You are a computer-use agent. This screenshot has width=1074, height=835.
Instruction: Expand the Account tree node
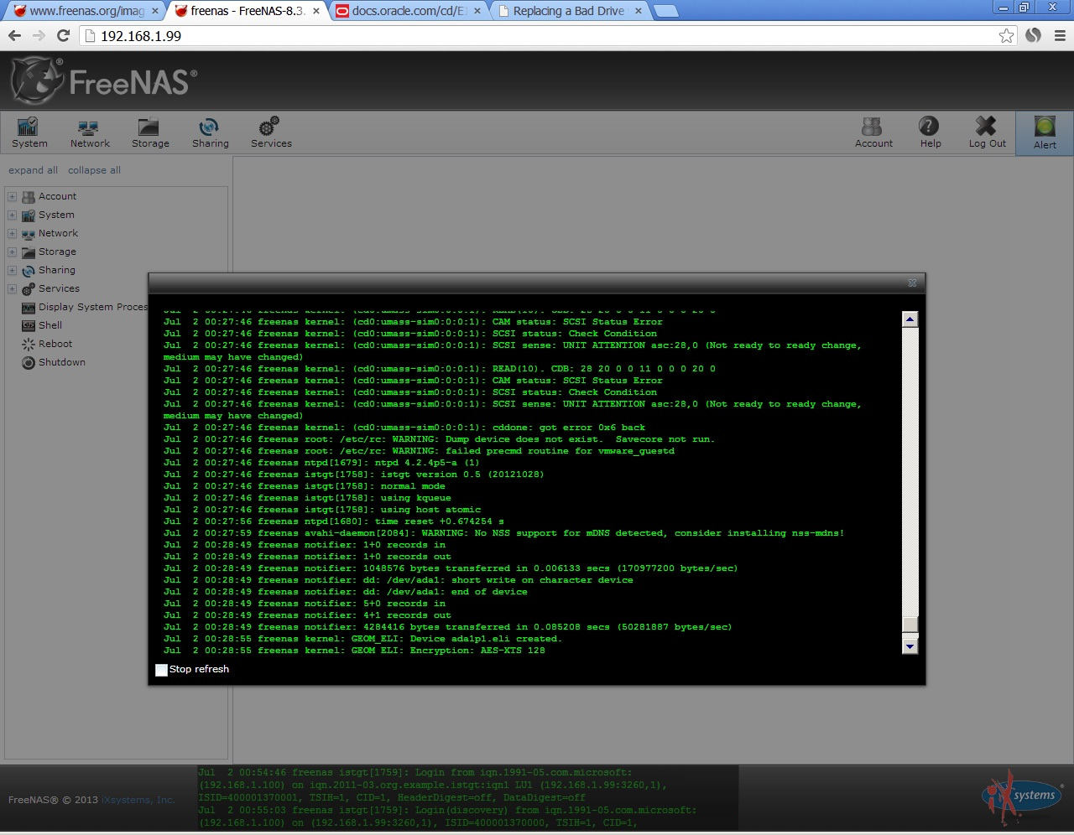pyautogui.click(x=12, y=197)
